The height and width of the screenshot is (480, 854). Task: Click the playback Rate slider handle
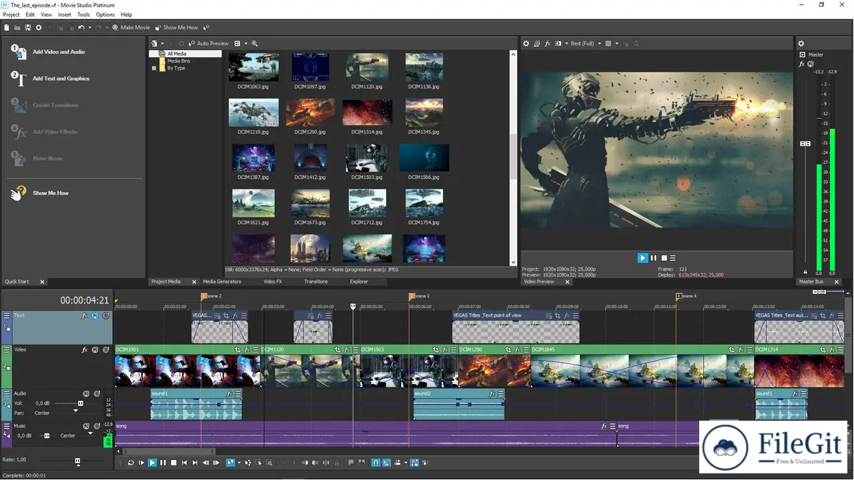point(77,461)
